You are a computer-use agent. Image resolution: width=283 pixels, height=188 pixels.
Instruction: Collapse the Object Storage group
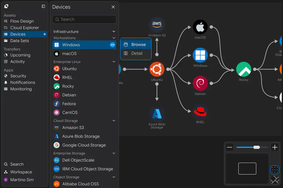[x=114, y=177]
